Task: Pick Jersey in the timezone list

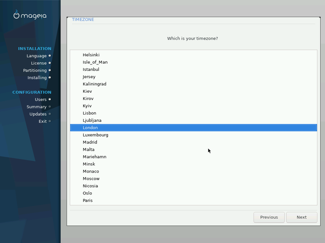Action: click(194, 77)
